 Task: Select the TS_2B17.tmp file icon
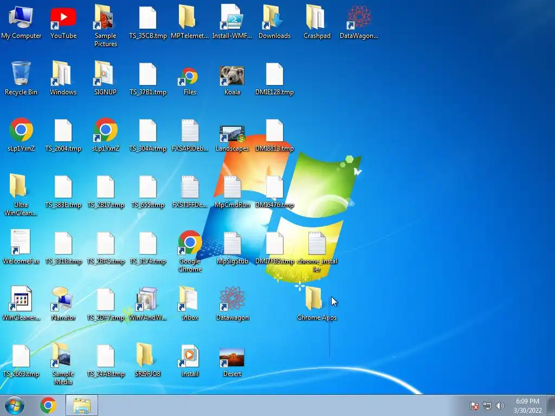click(105, 187)
